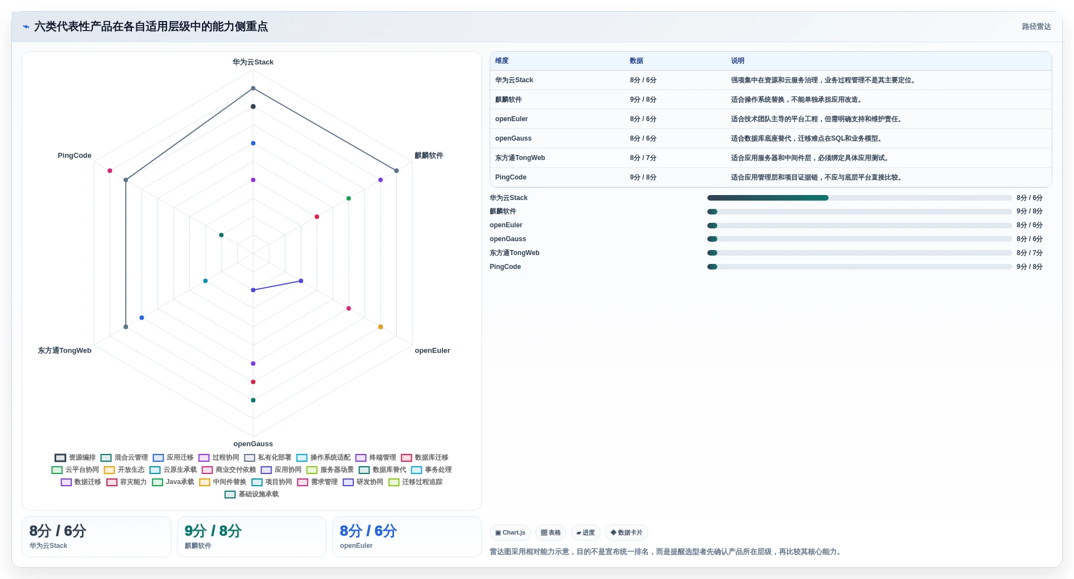Toggle the 中间件替换 legend entry
1074x579 pixels.
(x=223, y=482)
